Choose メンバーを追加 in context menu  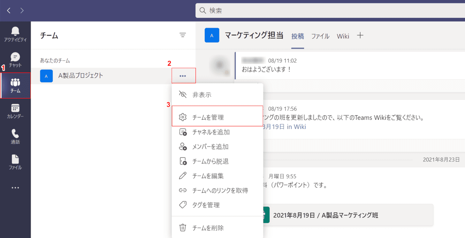click(217, 147)
